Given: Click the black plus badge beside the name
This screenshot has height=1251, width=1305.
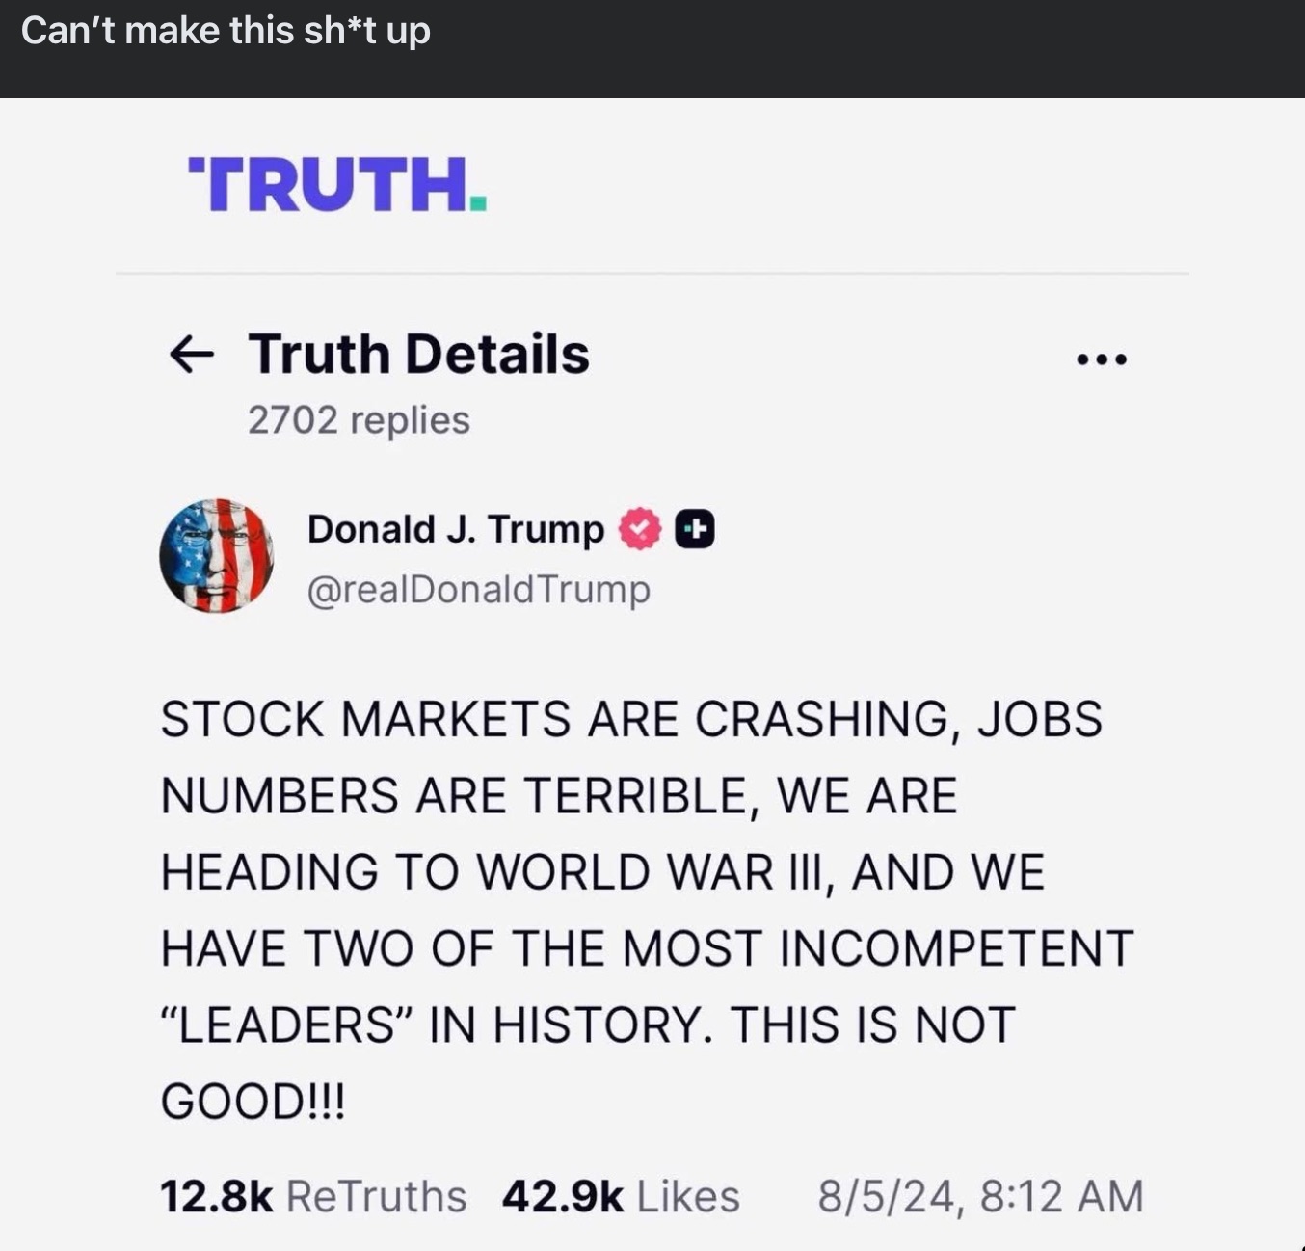Looking at the screenshot, I should [x=695, y=530].
